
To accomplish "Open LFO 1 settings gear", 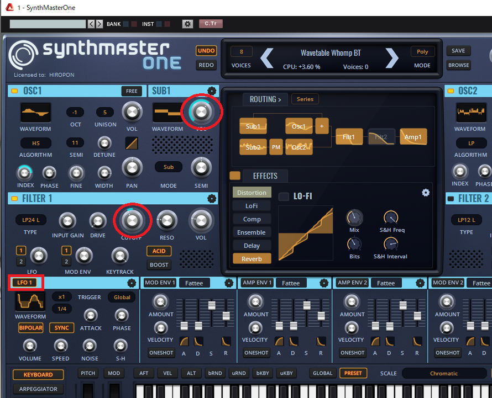I will pyautogui.click(x=132, y=283).
